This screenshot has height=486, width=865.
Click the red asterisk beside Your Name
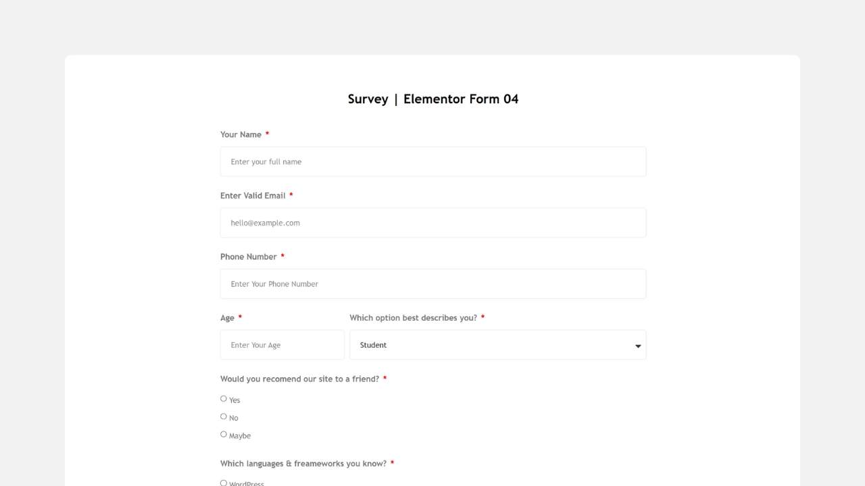(x=267, y=134)
